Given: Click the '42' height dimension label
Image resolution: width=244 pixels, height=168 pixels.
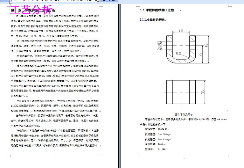Looking at the screenshot, I should pyautogui.click(x=206, y=45).
